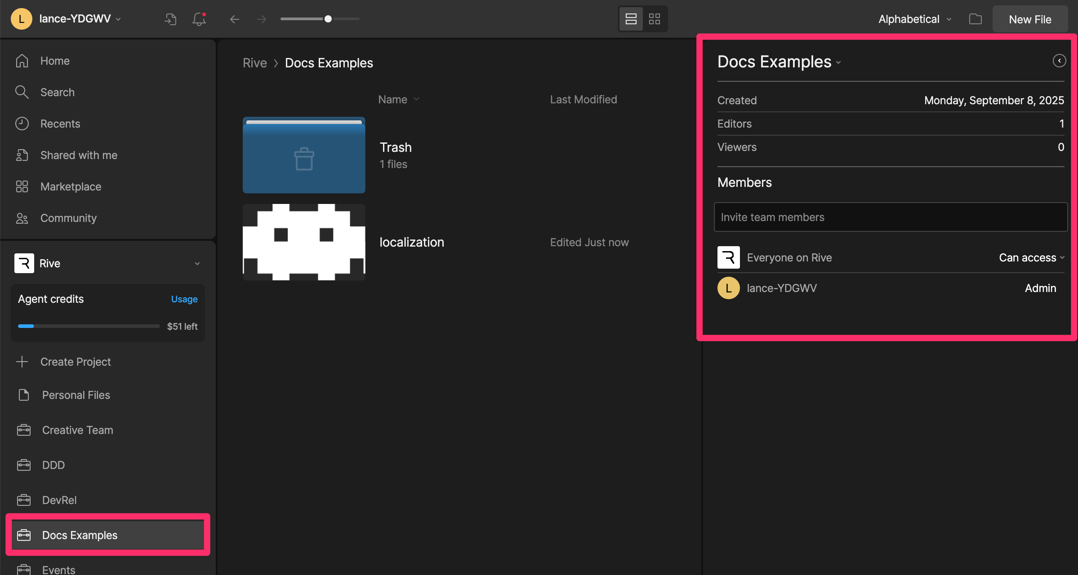
Task: Click the Create Project plus icon
Action: pyautogui.click(x=22, y=362)
